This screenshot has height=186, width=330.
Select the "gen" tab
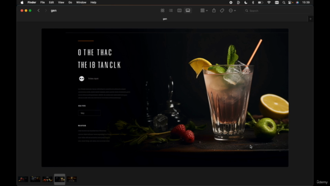[x=165, y=19]
